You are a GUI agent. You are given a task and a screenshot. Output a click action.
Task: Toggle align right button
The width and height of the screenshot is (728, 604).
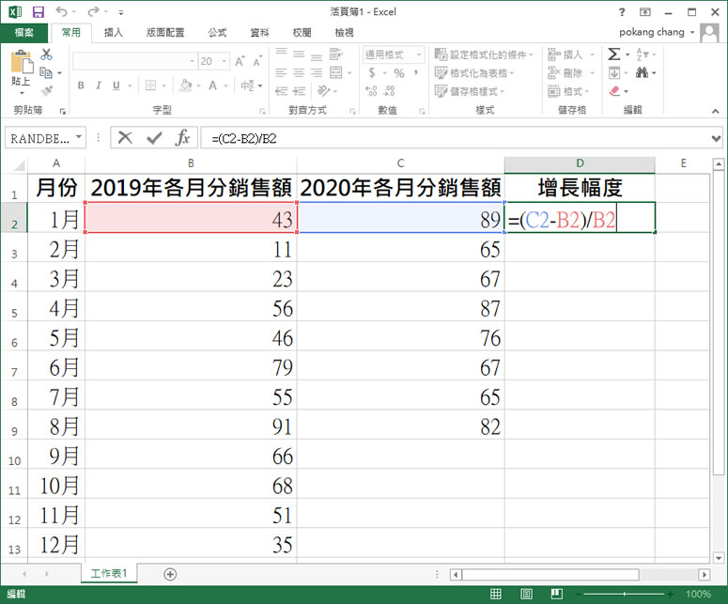[x=317, y=72]
